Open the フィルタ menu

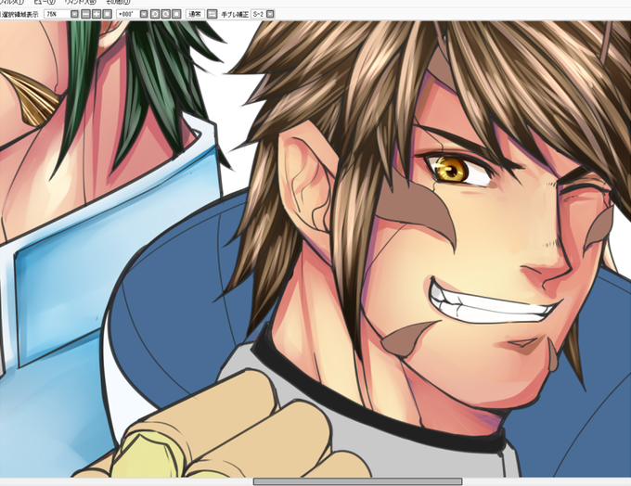(11, 2)
